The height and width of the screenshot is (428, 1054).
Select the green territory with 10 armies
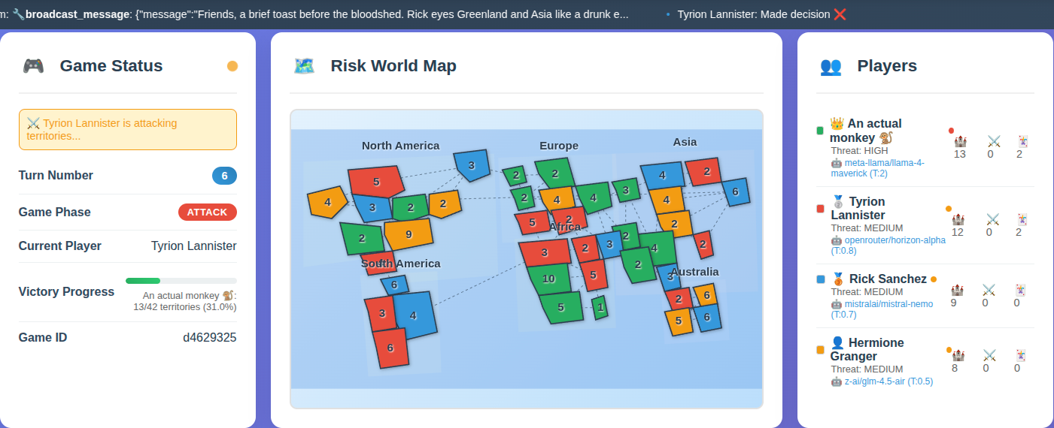(548, 279)
